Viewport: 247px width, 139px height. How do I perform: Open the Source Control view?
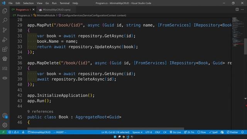[5, 30]
